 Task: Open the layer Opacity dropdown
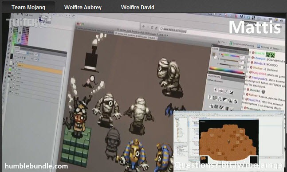click(36, 55)
